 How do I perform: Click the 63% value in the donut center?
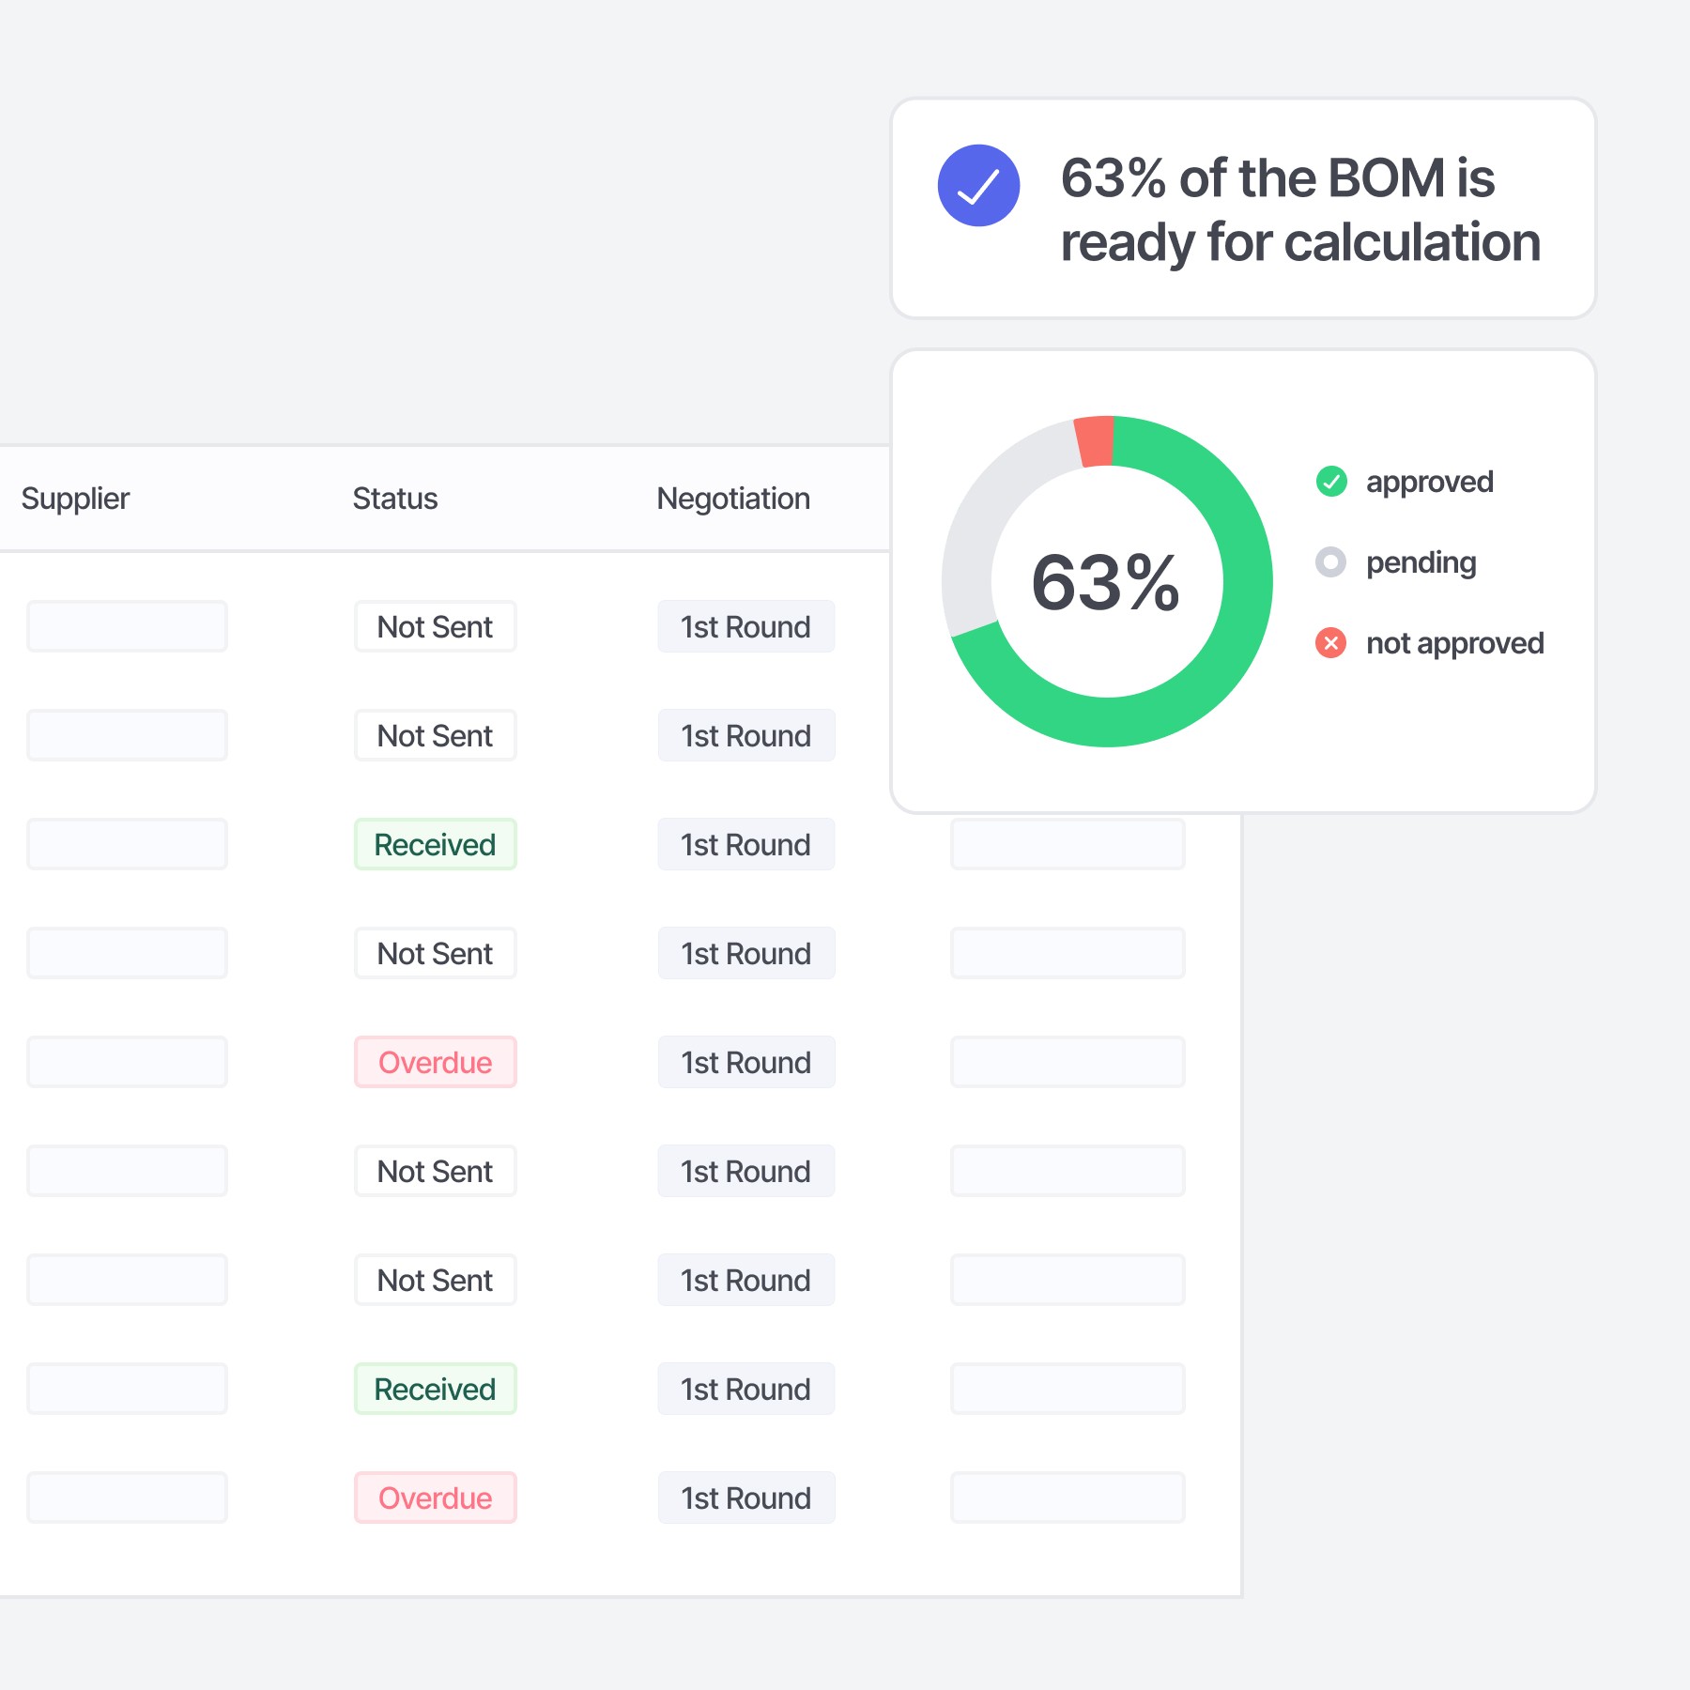(1106, 583)
